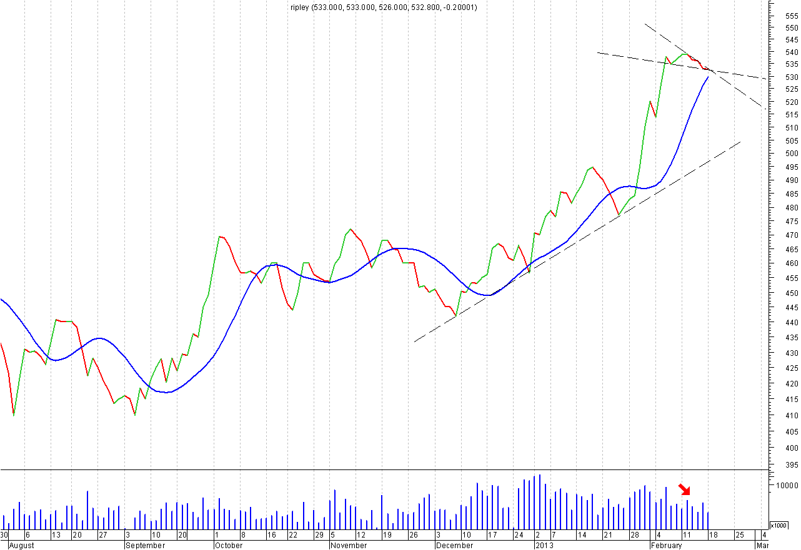Select the 410 price axis label
Image resolution: width=801 pixels, height=550 pixels.
click(791, 415)
